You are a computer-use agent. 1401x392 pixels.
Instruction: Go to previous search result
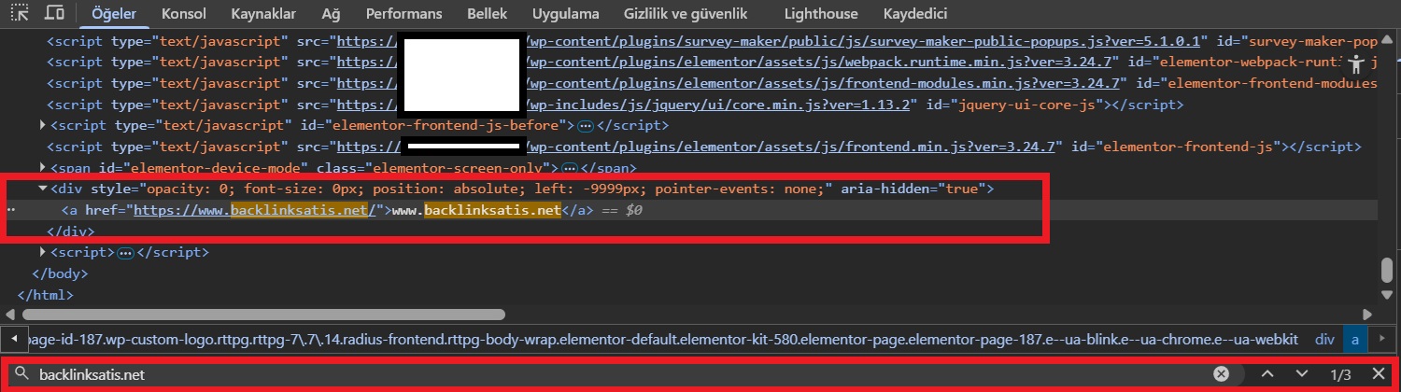tap(1267, 374)
